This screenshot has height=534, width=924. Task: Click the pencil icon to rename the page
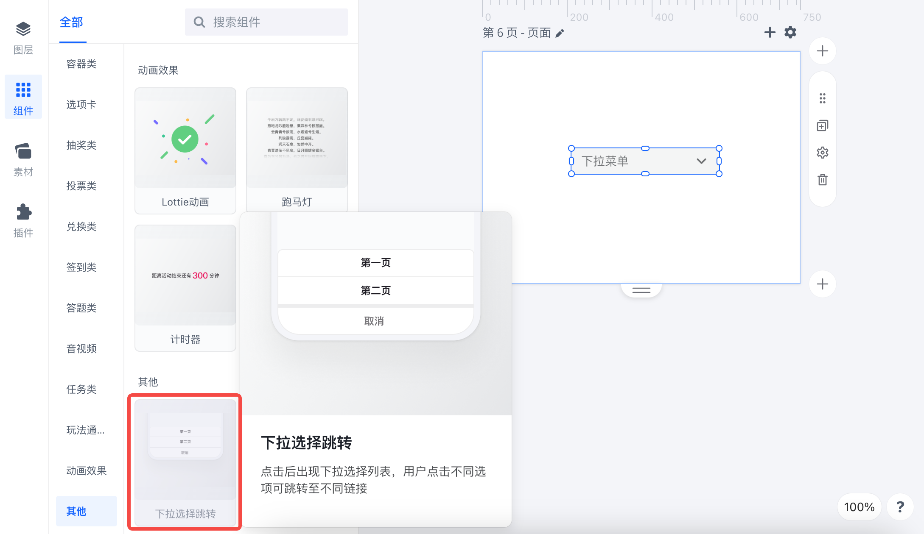click(x=560, y=33)
